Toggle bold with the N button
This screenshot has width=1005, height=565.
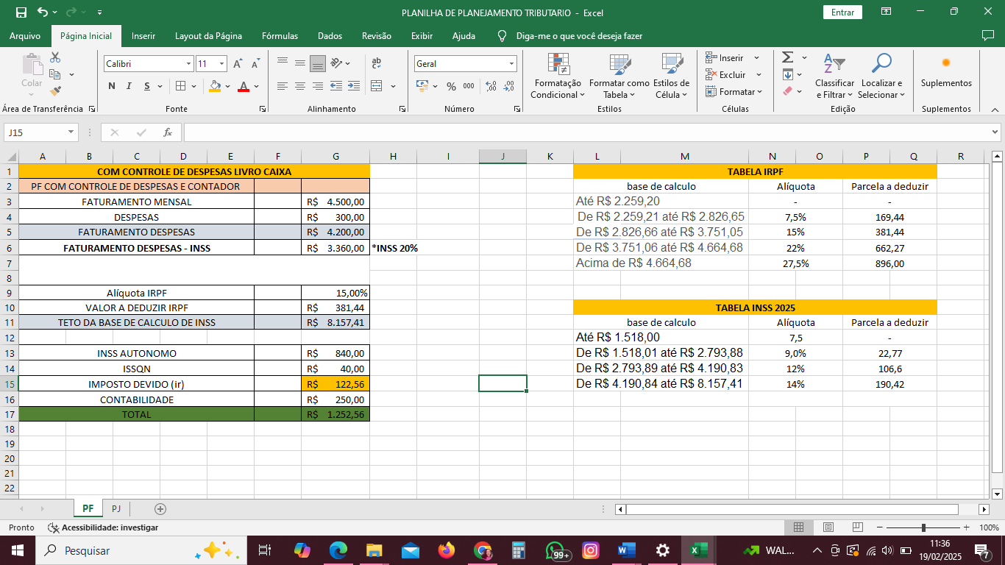(112, 86)
